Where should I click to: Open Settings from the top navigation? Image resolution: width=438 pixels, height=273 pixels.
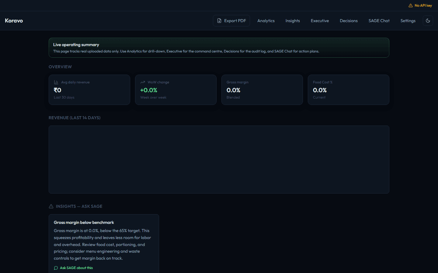coord(408,21)
